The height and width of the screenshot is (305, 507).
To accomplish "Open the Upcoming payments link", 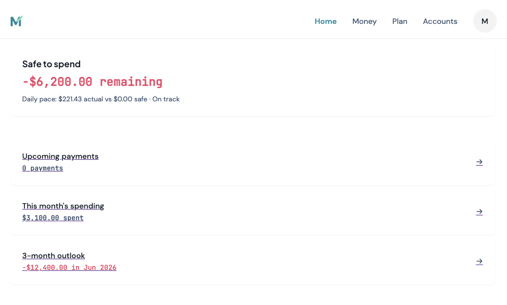I will (x=60, y=156).
